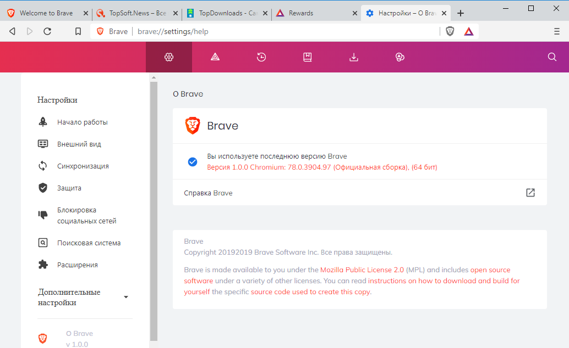
Task: Close the TopDownloads tab
Action: 265,13
